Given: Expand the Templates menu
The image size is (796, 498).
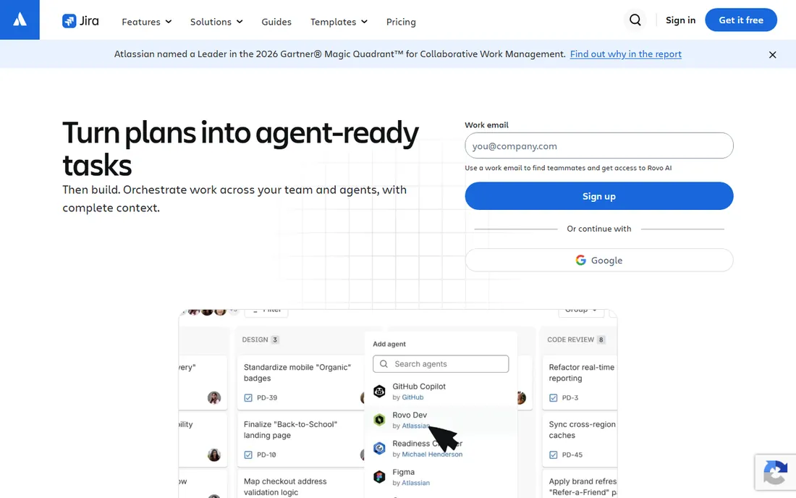Looking at the screenshot, I should point(339,22).
